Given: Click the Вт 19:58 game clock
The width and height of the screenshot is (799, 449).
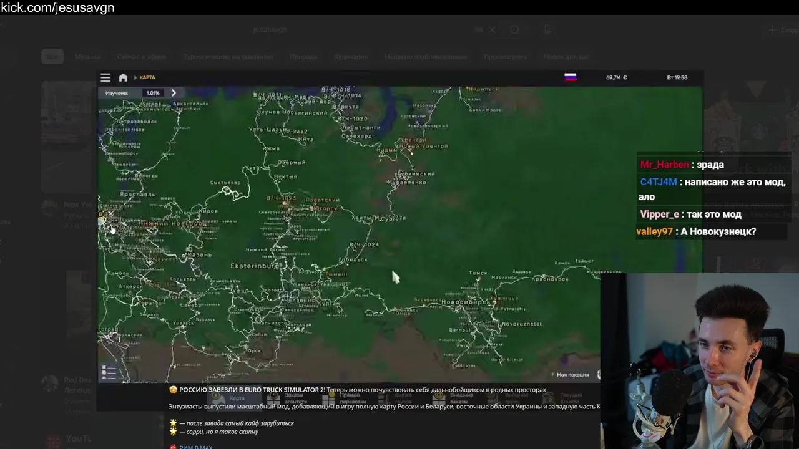Looking at the screenshot, I should pyautogui.click(x=677, y=77).
